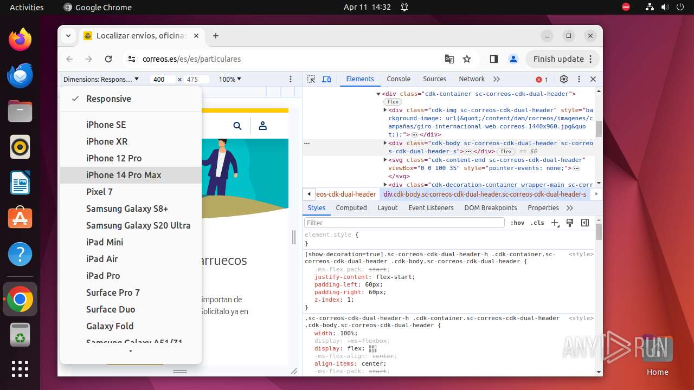This screenshot has height=390, width=694.
Task: Reload the page in Chrome
Action: pyautogui.click(x=108, y=59)
